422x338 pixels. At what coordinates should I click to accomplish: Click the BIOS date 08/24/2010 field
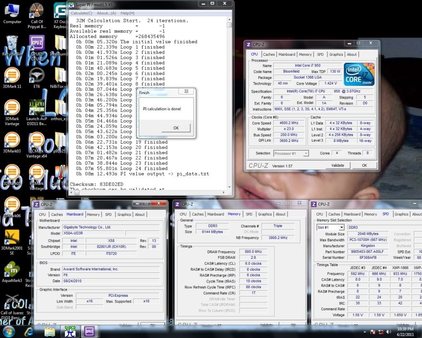pos(111,281)
